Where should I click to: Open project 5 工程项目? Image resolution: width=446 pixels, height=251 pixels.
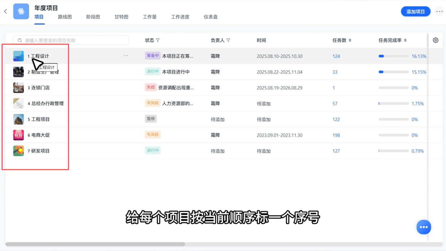point(39,119)
